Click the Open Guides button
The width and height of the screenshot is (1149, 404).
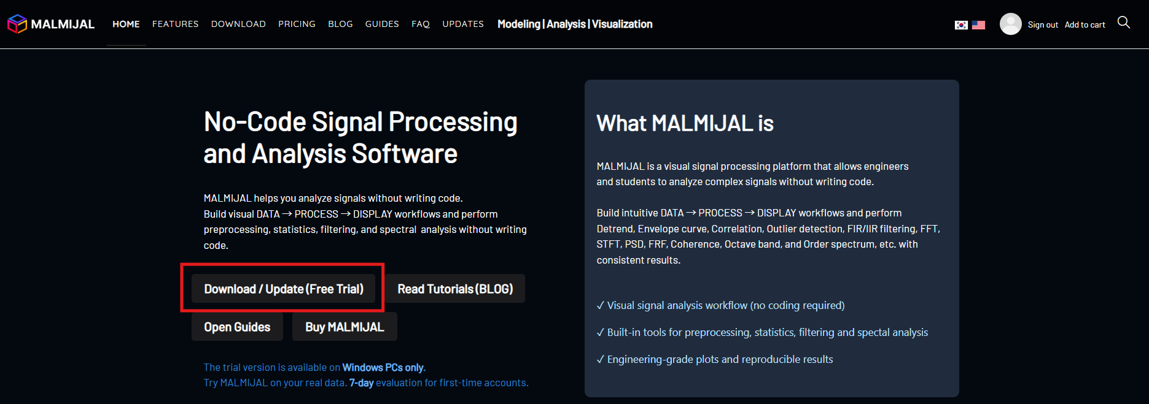(237, 327)
